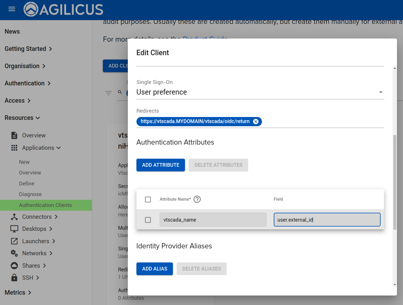Open the Diagnose applications page
403x305 pixels.
pyautogui.click(x=30, y=194)
